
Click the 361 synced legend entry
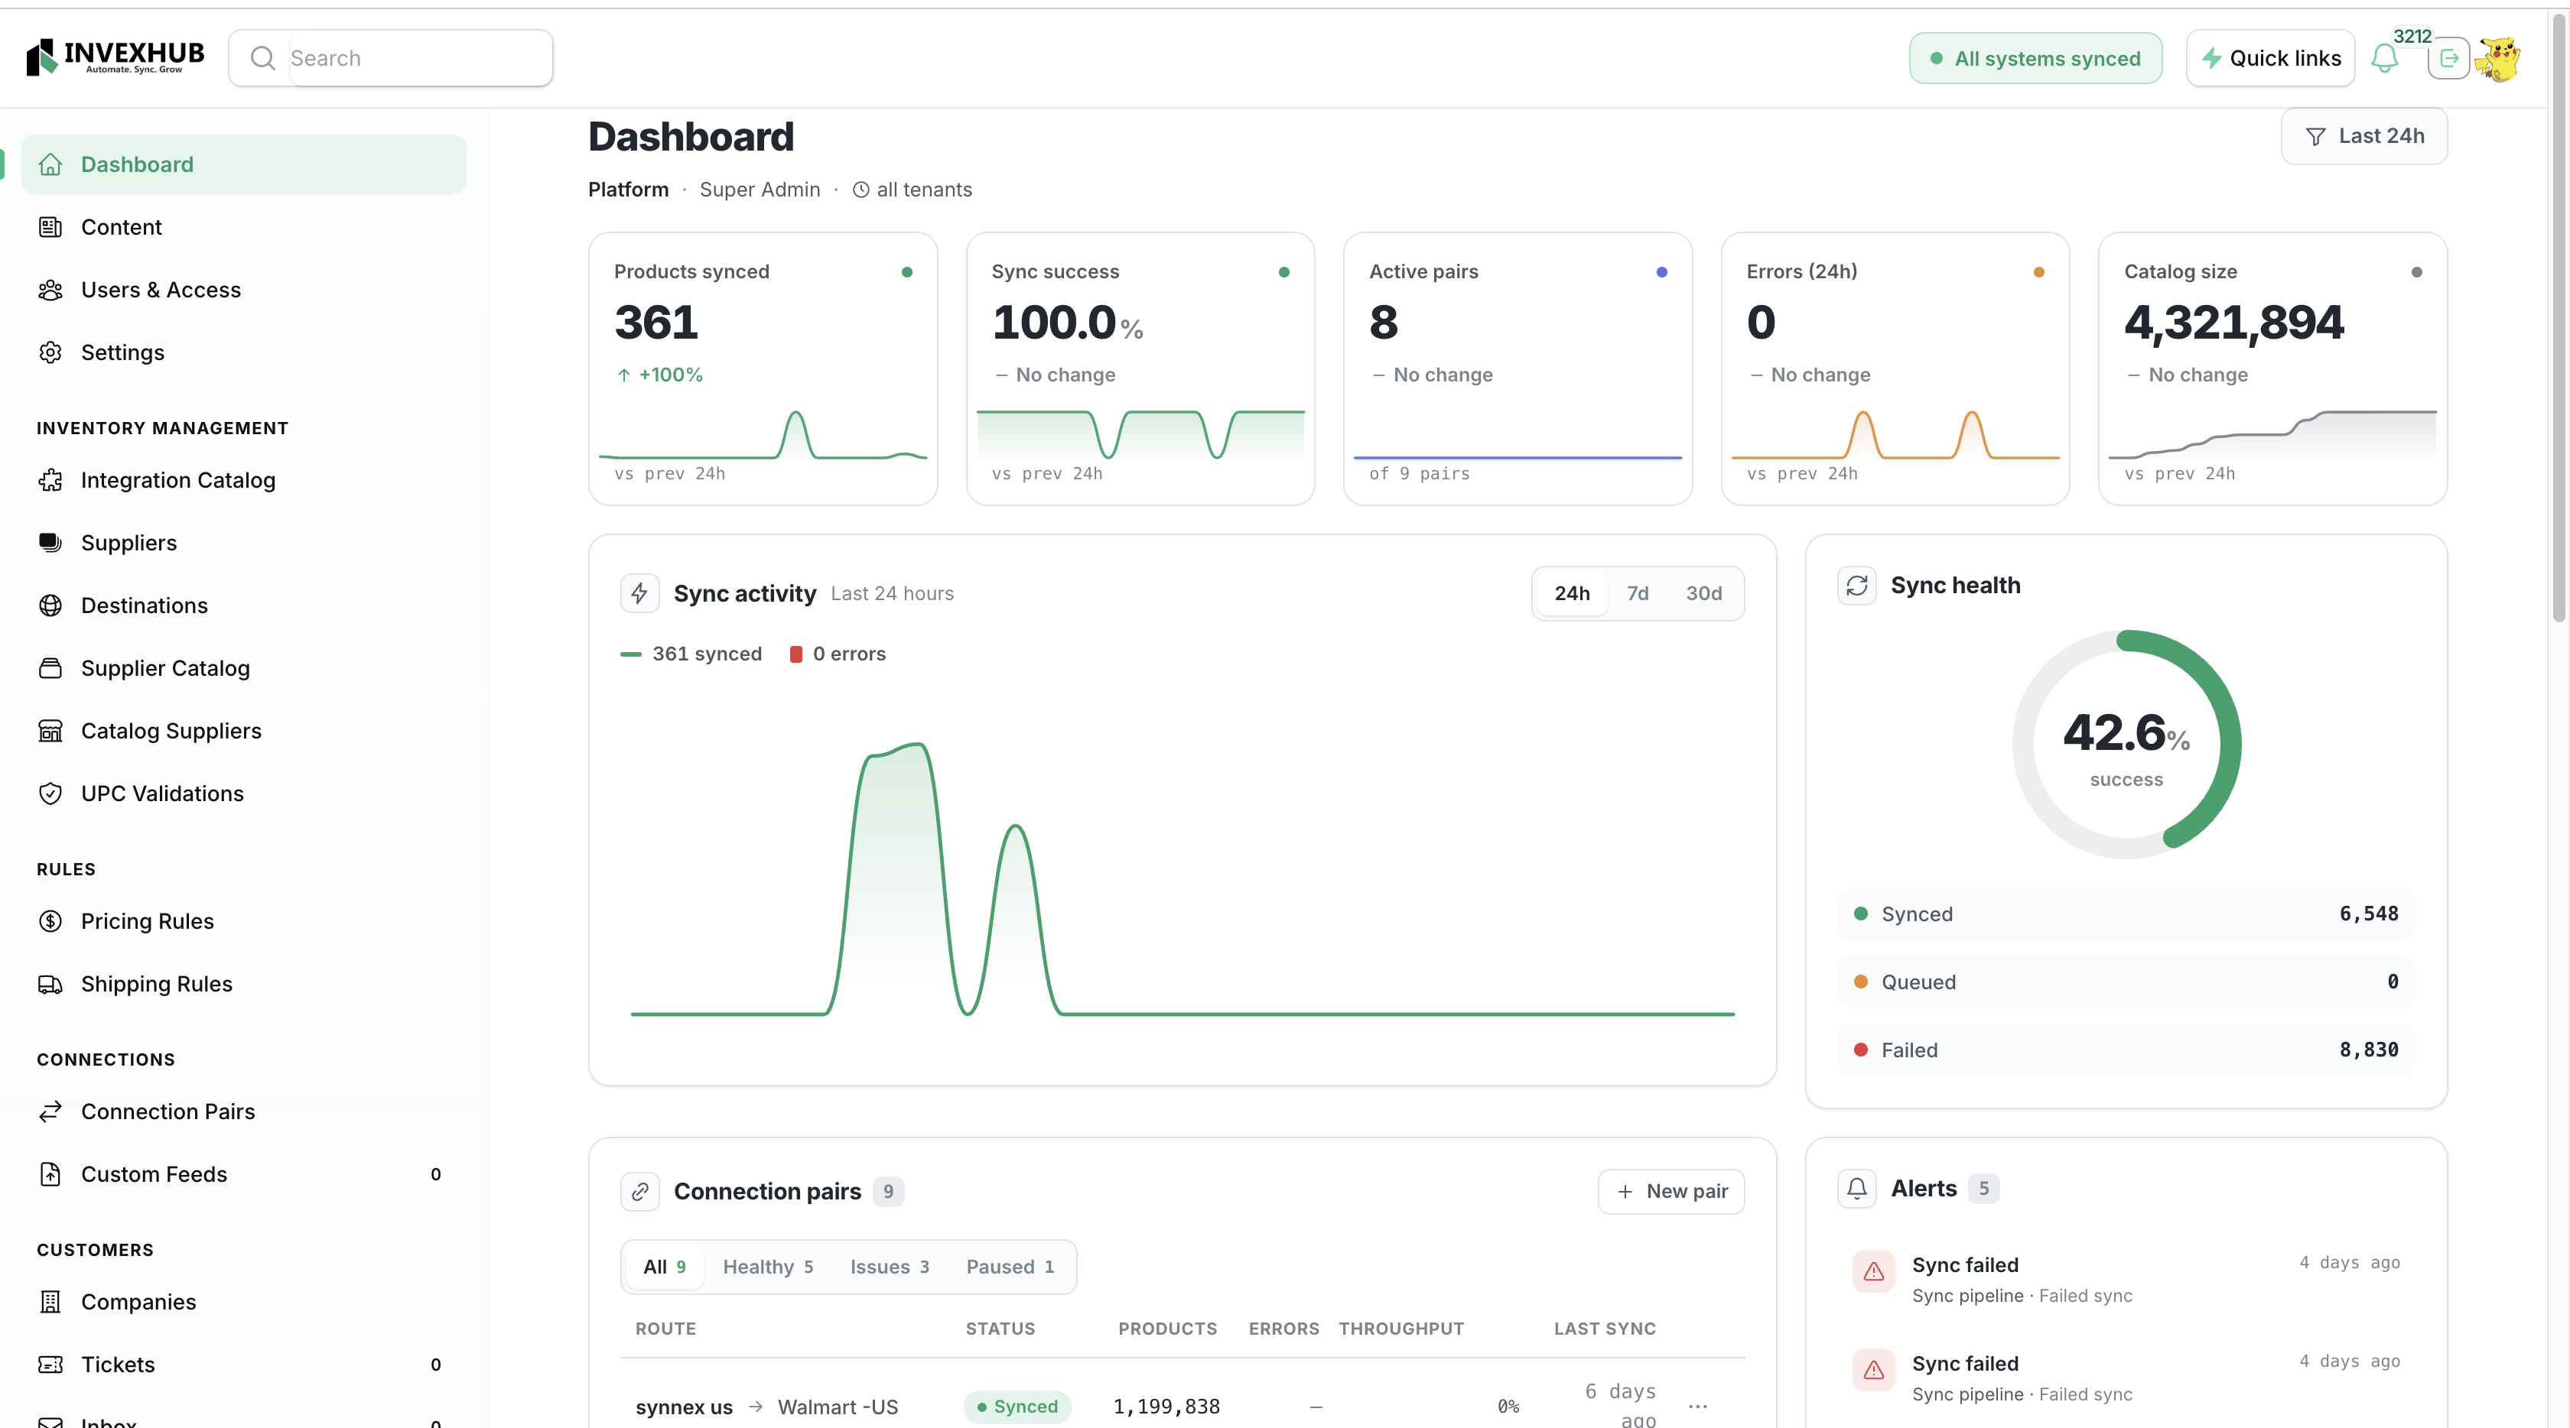click(691, 654)
